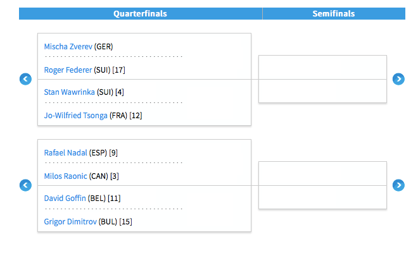Click the lower slot of top semifinal box

pos(322,91)
